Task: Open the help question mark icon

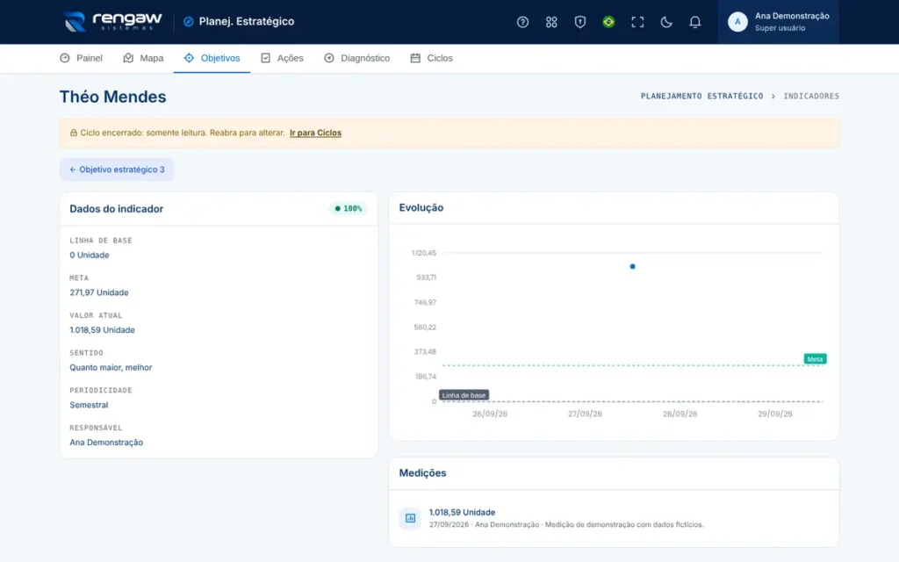Action: coord(522,22)
